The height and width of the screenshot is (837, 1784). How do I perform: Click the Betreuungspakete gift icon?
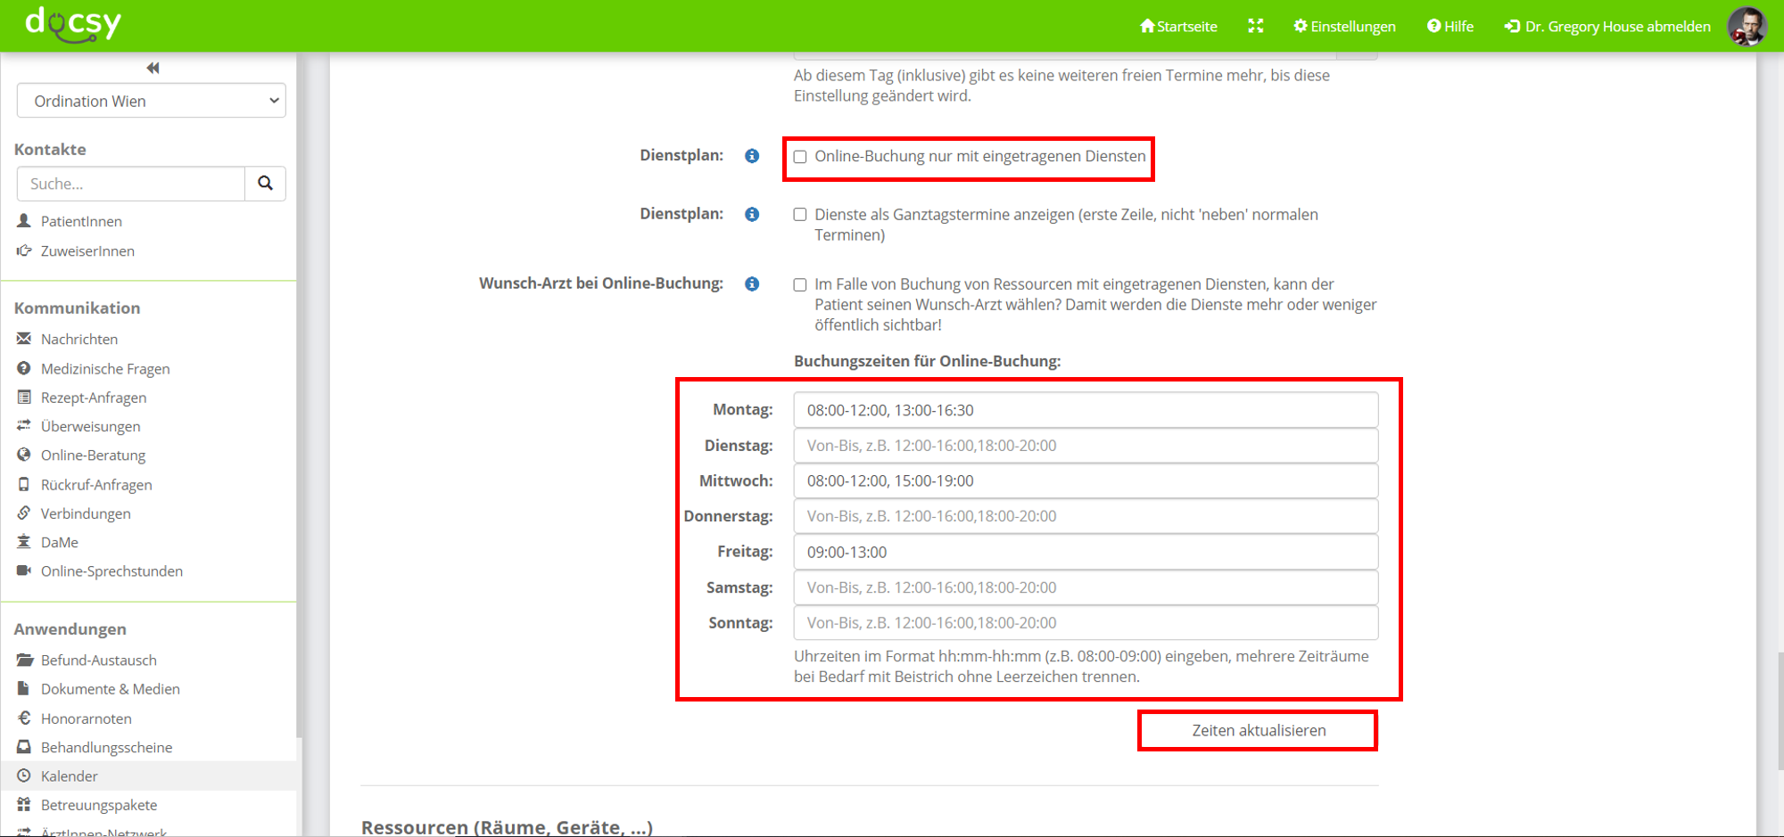pyautogui.click(x=24, y=804)
